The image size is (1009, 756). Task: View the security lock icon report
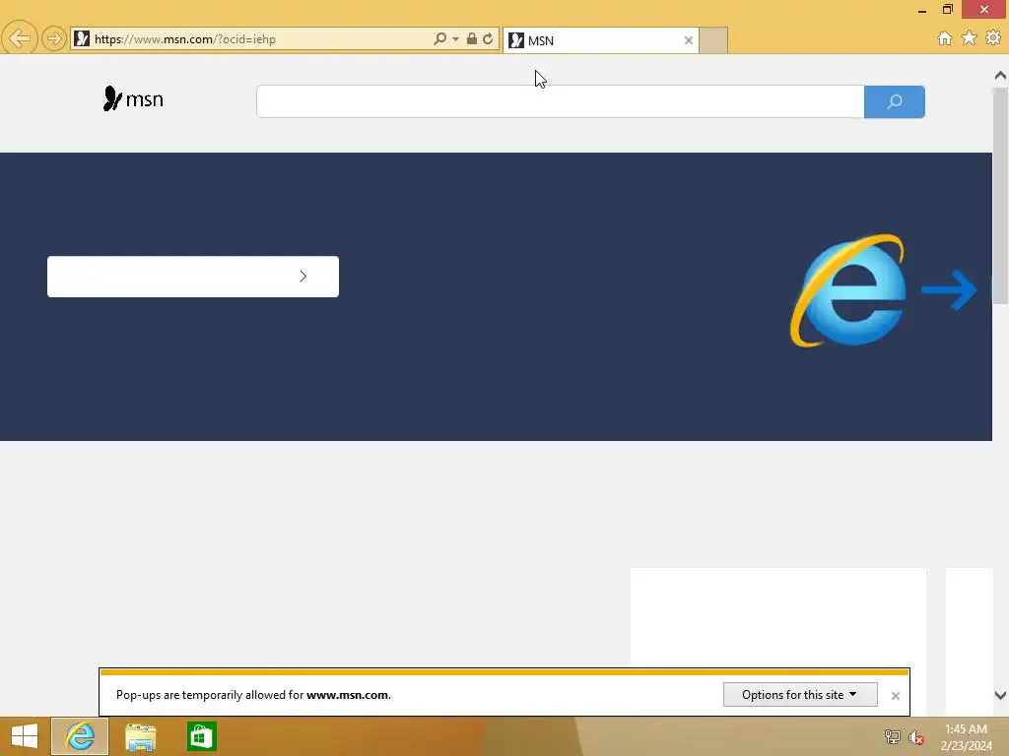472,38
